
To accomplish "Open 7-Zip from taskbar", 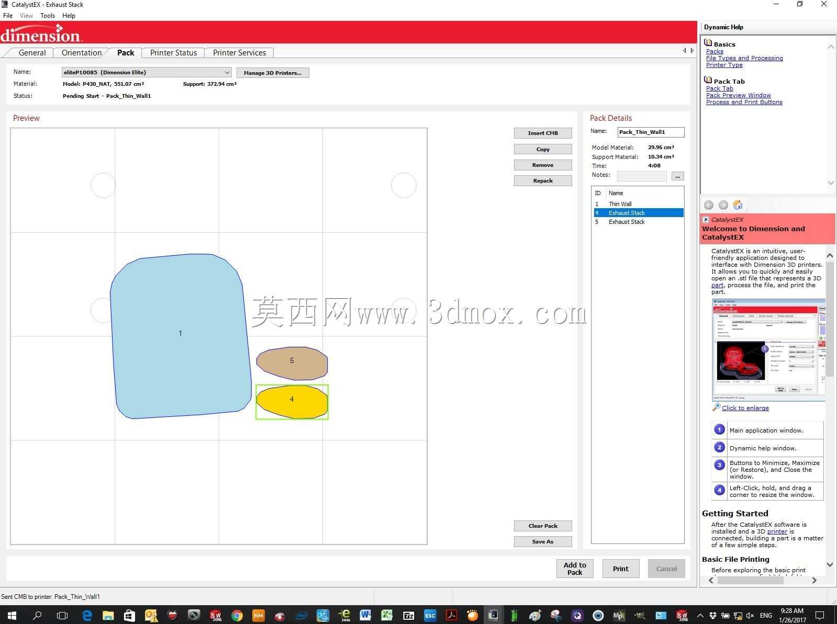I will (x=408, y=615).
